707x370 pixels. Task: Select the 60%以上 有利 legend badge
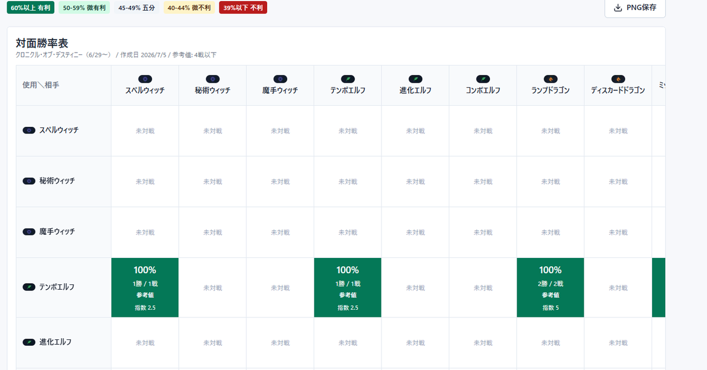tap(30, 8)
